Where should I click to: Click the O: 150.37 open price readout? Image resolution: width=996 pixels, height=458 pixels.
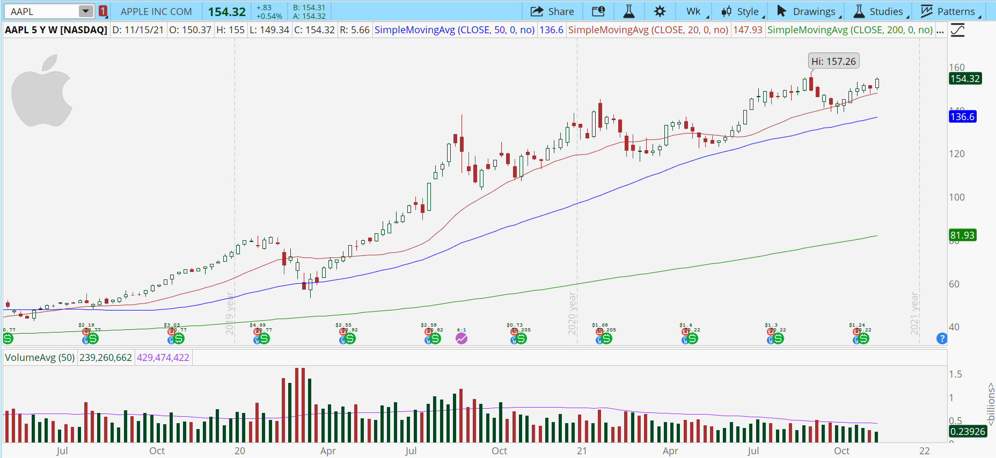tap(191, 30)
